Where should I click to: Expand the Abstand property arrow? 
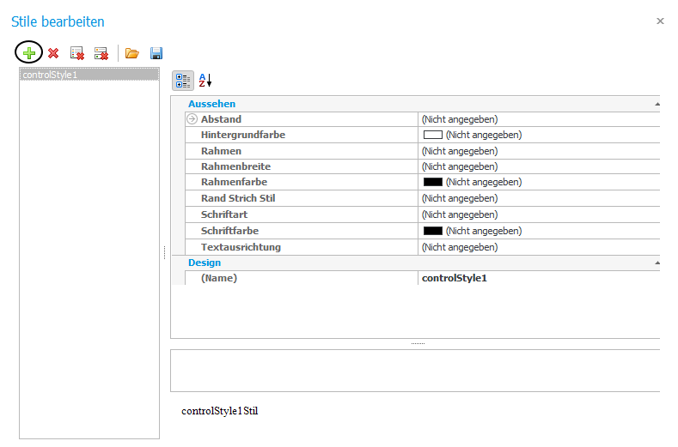(x=192, y=118)
